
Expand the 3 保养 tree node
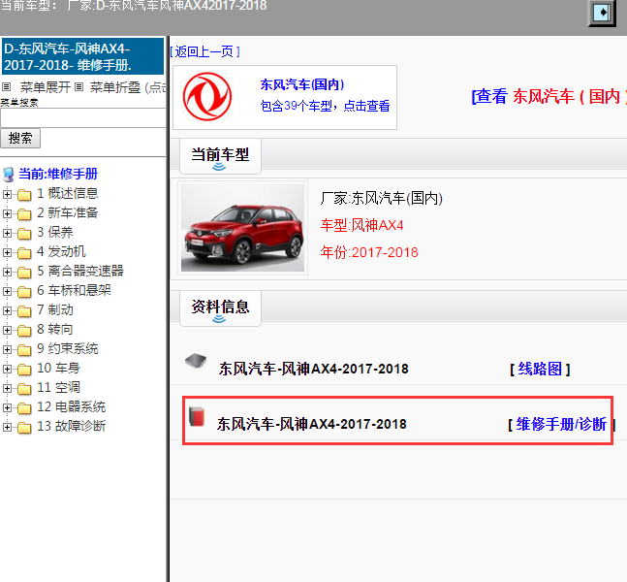coord(7,233)
